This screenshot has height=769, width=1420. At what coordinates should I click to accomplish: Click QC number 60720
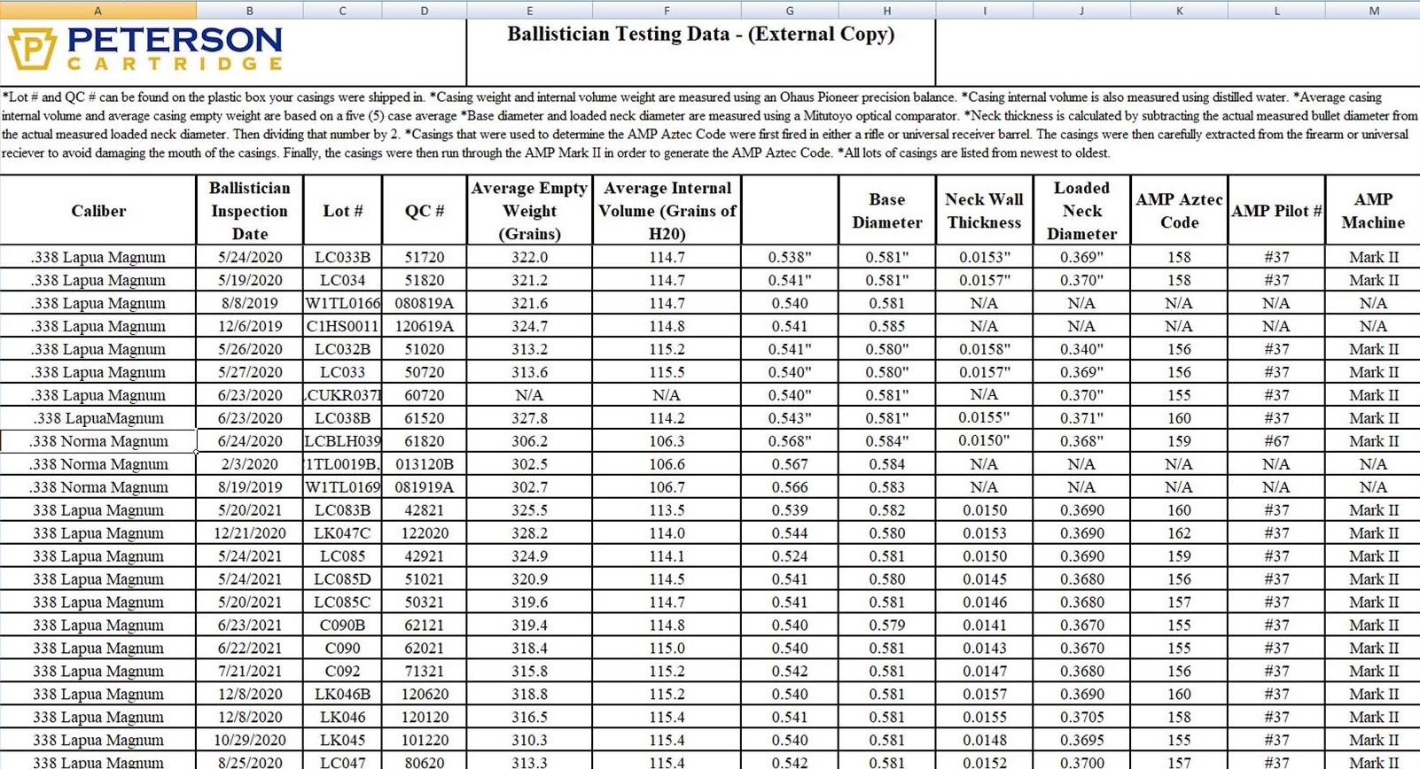[424, 395]
